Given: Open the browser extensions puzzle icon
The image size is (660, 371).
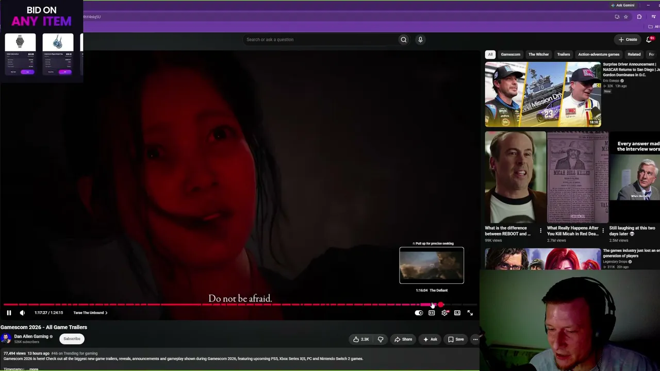Looking at the screenshot, I should coord(639,16).
